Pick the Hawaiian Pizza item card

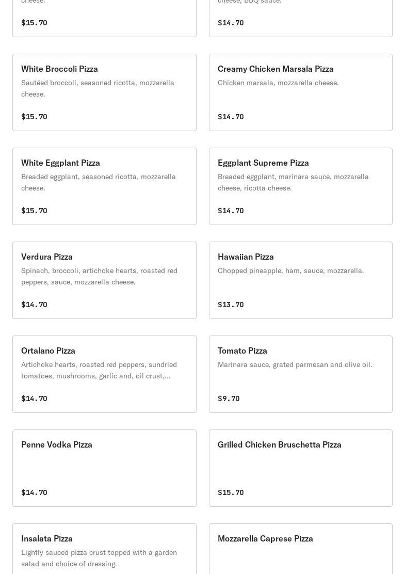[300, 280]
